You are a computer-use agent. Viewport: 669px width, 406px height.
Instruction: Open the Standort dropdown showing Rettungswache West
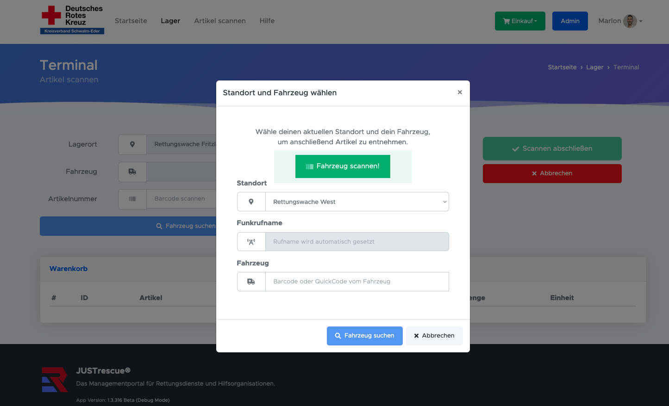[x=356, y=202]
